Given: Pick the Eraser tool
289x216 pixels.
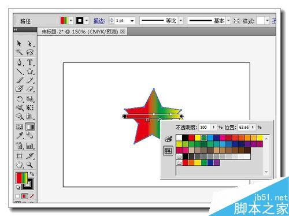Looking at the screenshot, I should pyautogui.click(x=30, y=89).
